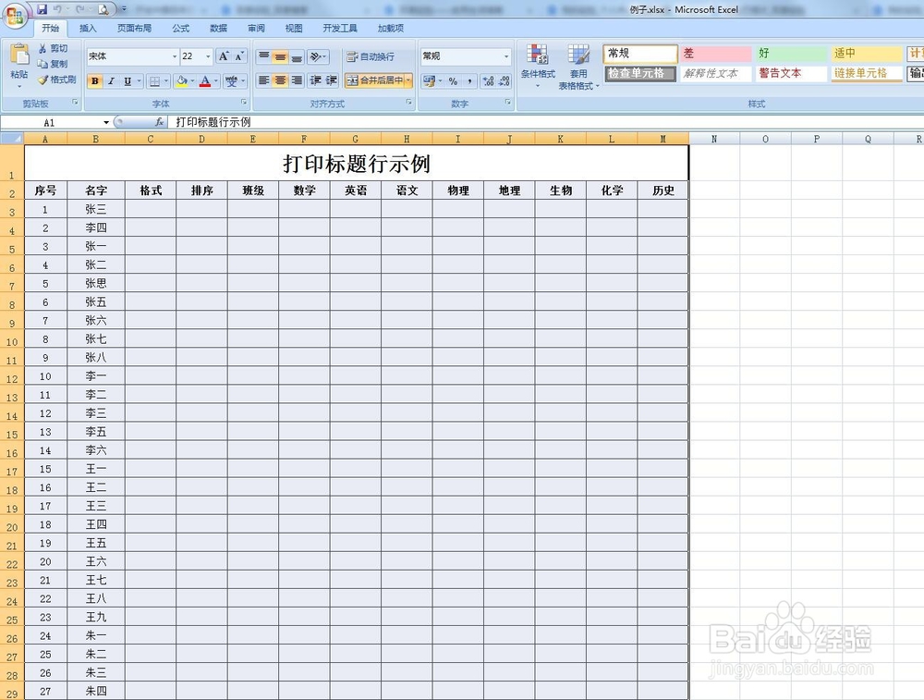Apply comma style number format
Viewport: 924px width, 700px height.
click(x=469, y=80)
